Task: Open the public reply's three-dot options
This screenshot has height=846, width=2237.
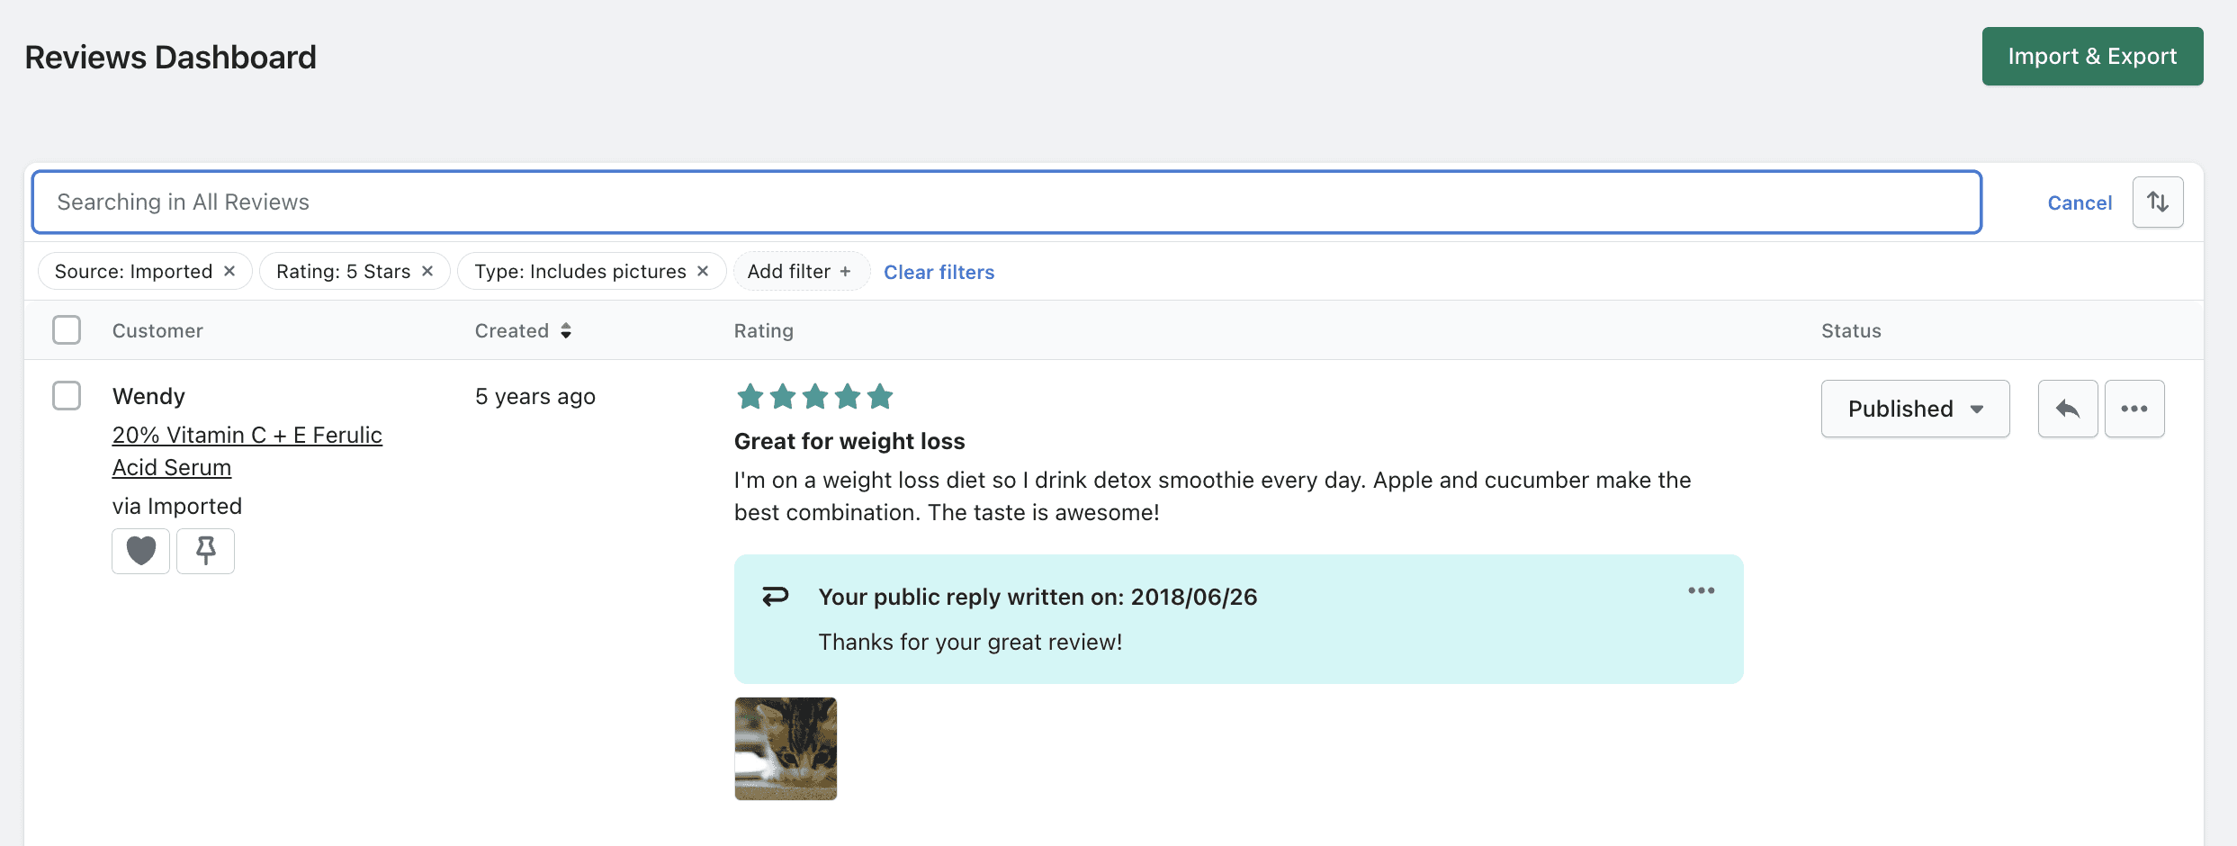Action: pyautogui.click(x=1701, y=590)
